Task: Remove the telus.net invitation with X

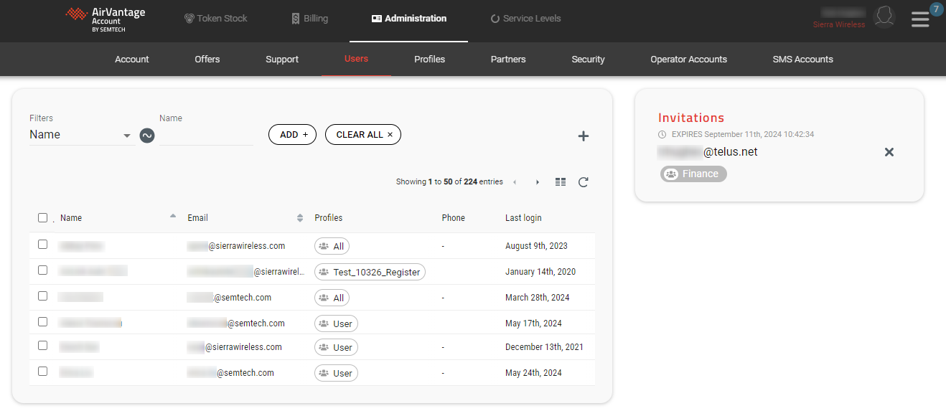Action: tap(889, 152)
